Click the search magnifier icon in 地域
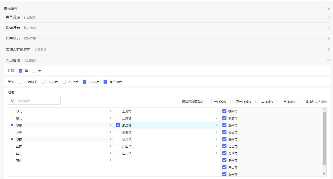 click(13, 101)
